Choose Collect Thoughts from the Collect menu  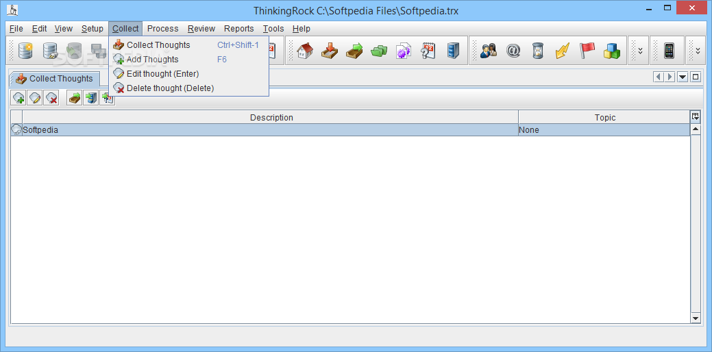tap(188, 45)
